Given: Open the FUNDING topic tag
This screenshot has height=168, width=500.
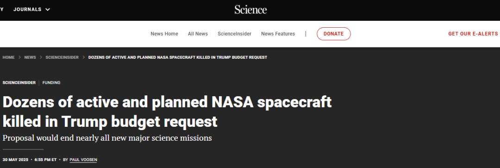Looking at the screenshot, I should click(51, 82).
